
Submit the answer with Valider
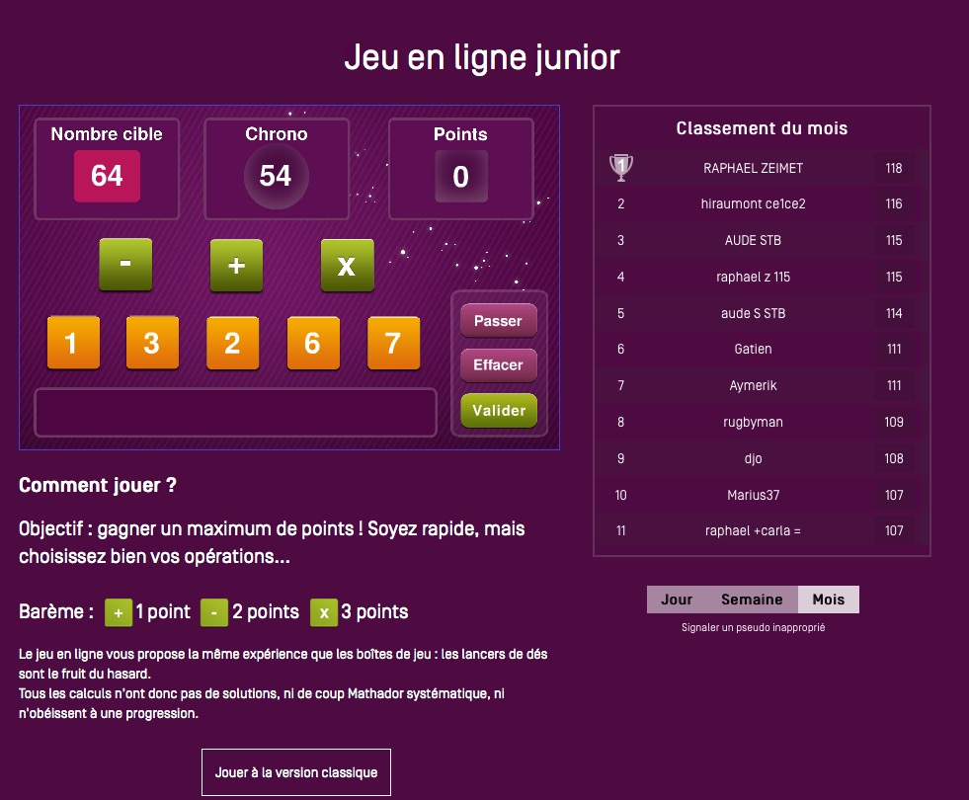pyautogui.click(x=498, y=410)
